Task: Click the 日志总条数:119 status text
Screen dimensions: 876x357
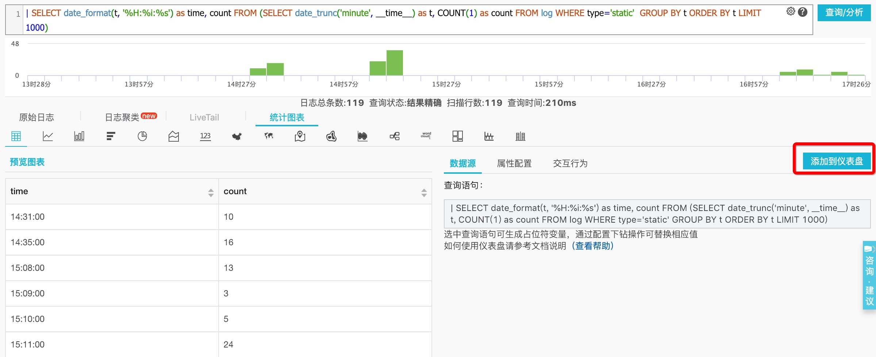Action: tap(332, 103)
